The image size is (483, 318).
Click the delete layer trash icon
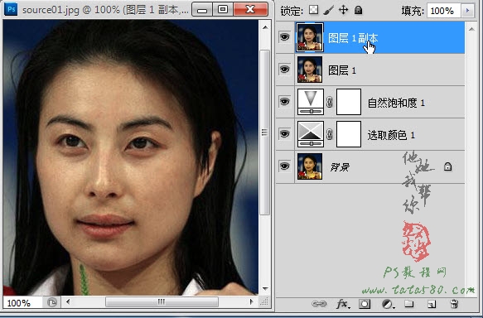pos(454,304)
